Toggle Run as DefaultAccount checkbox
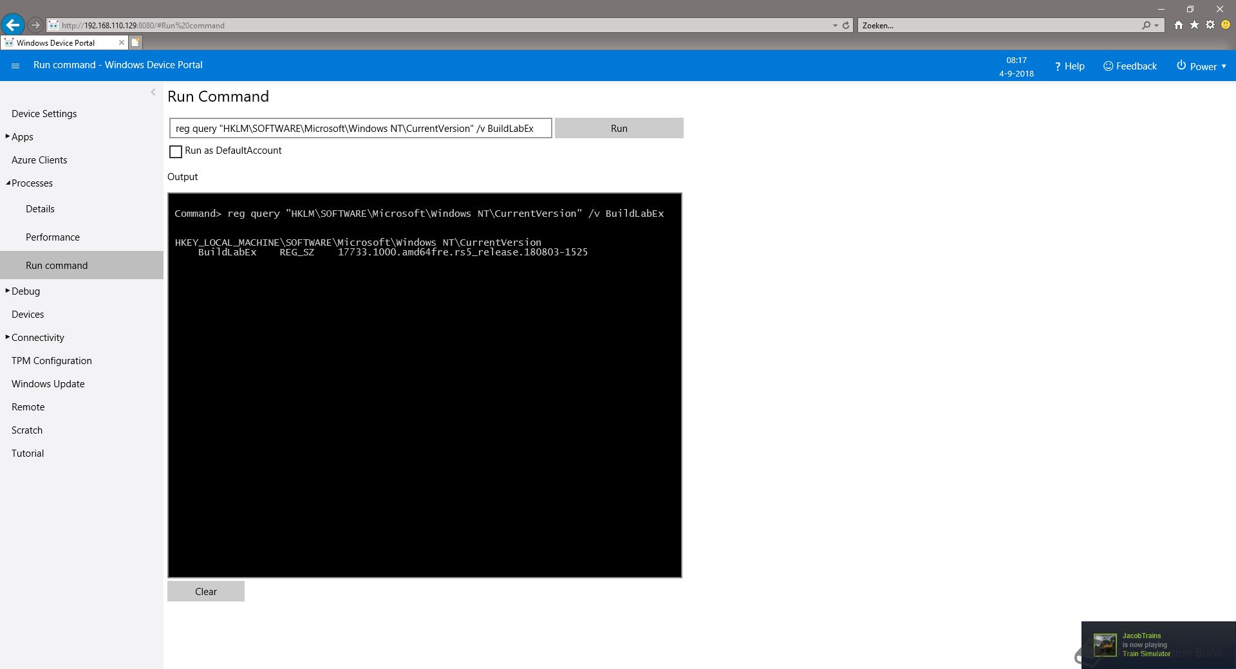Screen dimensions: 1236x669 pyautogui.click(x=175, y=152)
